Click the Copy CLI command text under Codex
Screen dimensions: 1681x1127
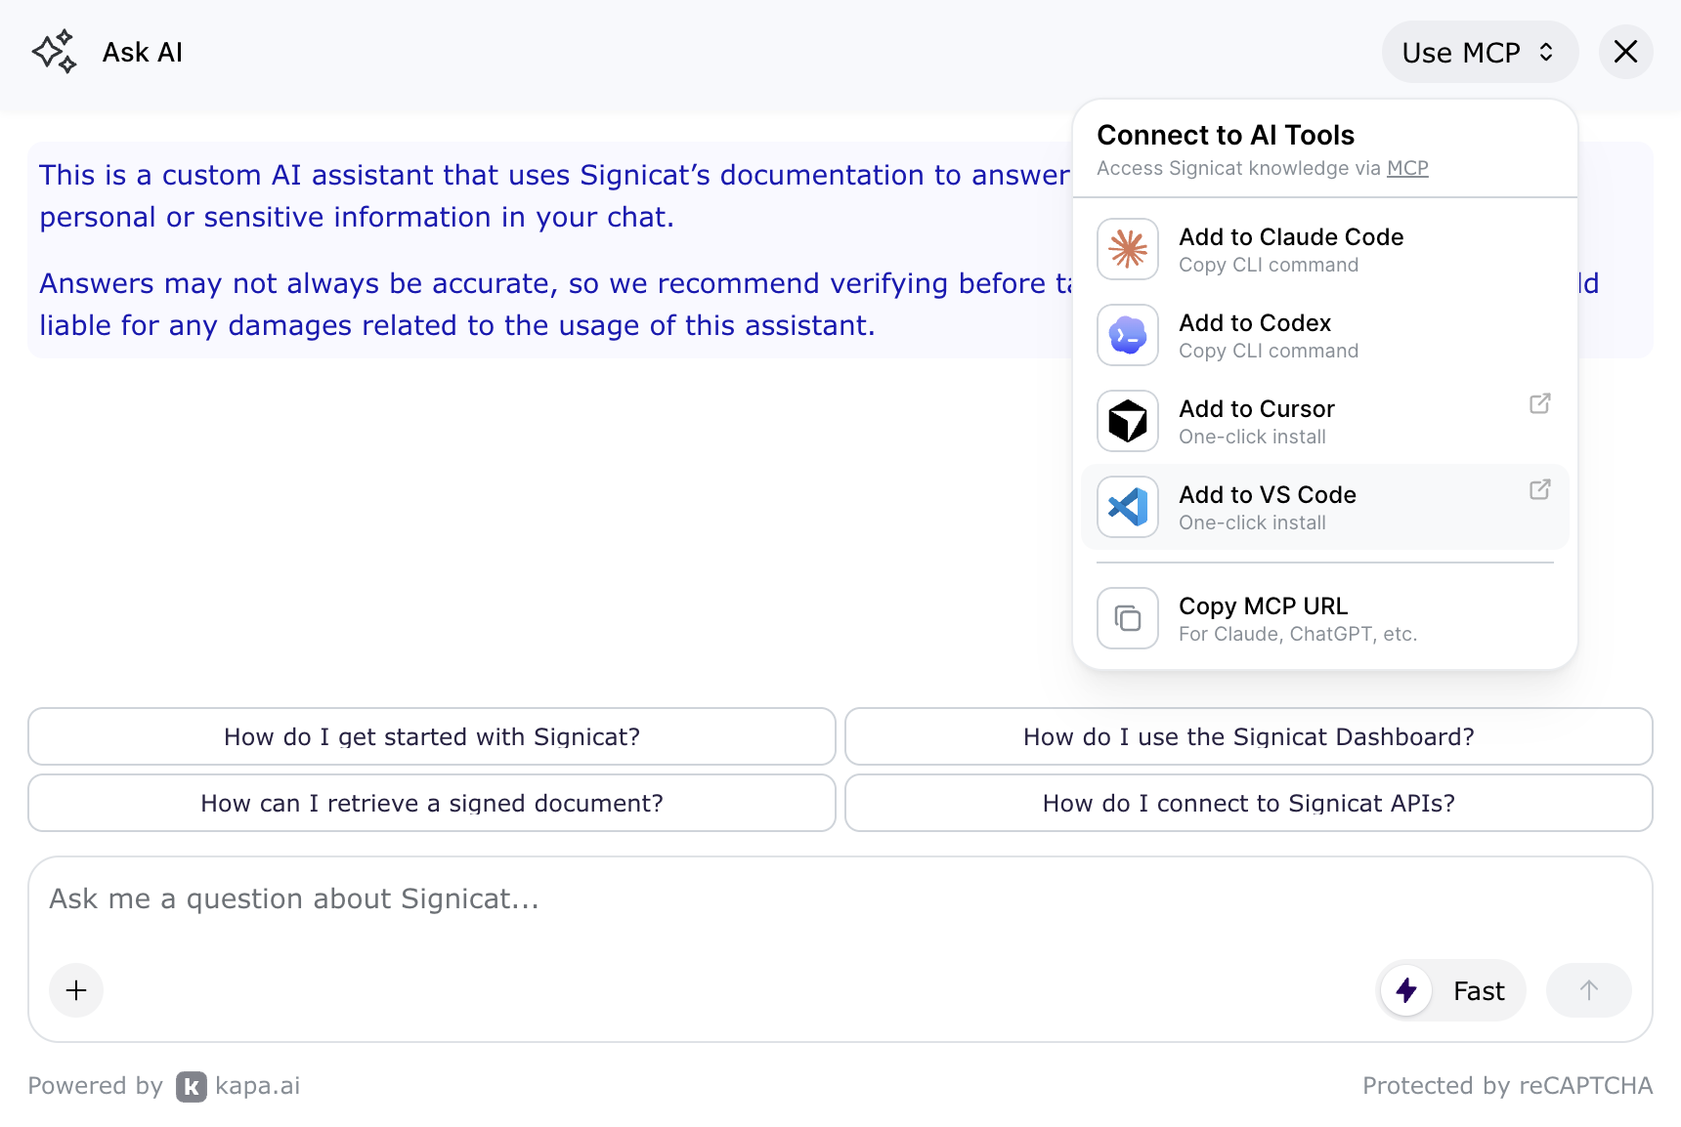click(1269, 351)
